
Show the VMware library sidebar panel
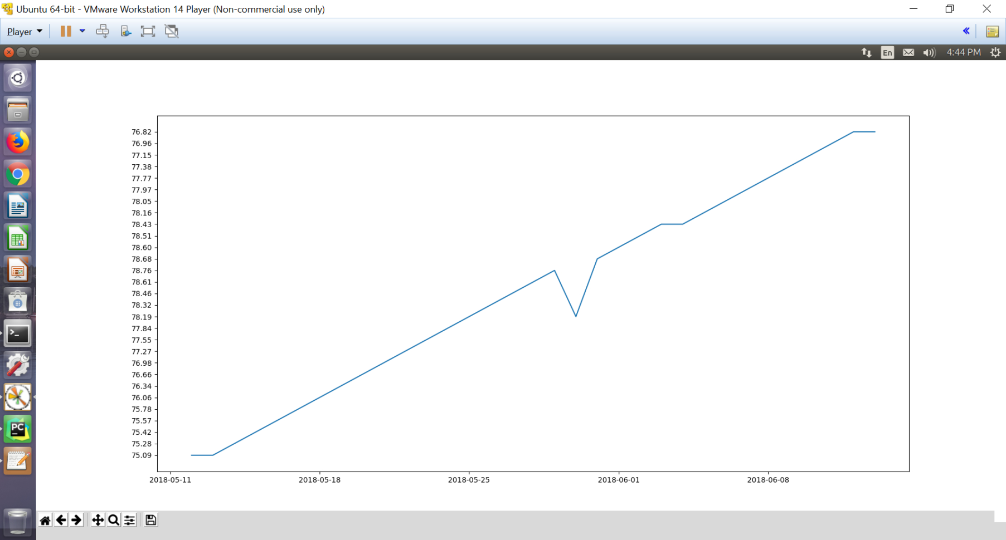pos(992,31)
